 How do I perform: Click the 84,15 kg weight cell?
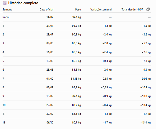[x=76, y=79]
